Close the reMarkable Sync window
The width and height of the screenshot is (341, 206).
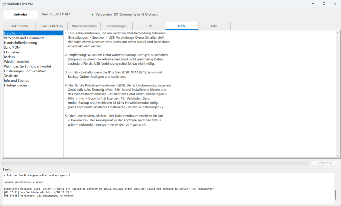335,3
